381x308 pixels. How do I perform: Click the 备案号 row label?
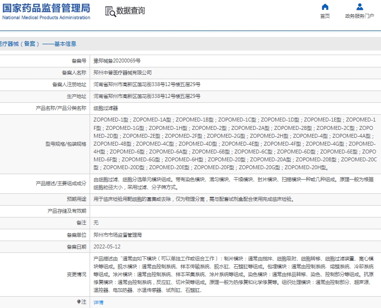79,61
